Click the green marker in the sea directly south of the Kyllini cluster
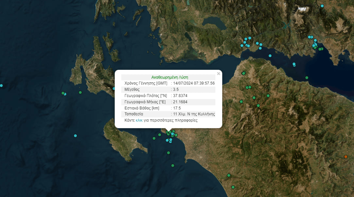354x197 pixels. click(169, 153)
